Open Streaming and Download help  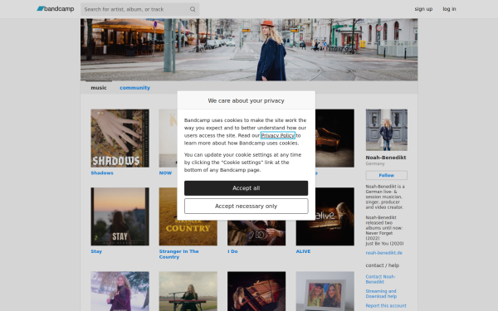point(381,294)
